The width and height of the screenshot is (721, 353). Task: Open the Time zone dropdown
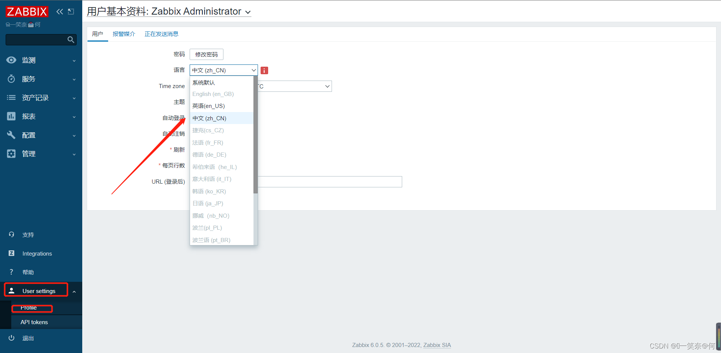coord(295,86)
